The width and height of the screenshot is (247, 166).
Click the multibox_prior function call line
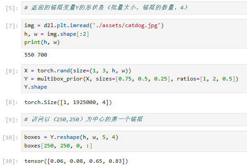click(x=131, y=79)
